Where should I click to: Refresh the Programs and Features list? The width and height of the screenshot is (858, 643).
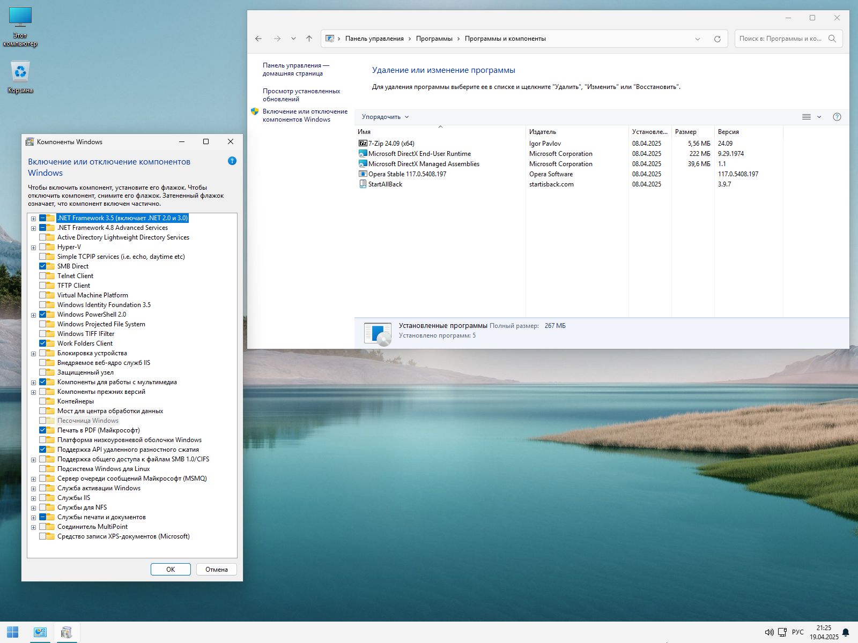pos(718,39)
